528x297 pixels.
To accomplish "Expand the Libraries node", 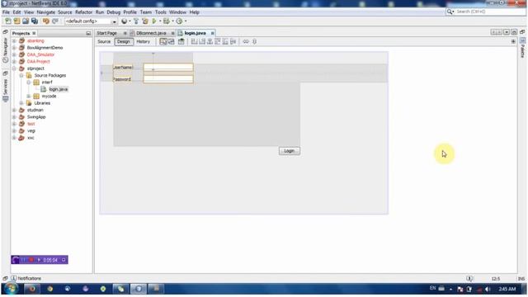I will click(21, 103).
